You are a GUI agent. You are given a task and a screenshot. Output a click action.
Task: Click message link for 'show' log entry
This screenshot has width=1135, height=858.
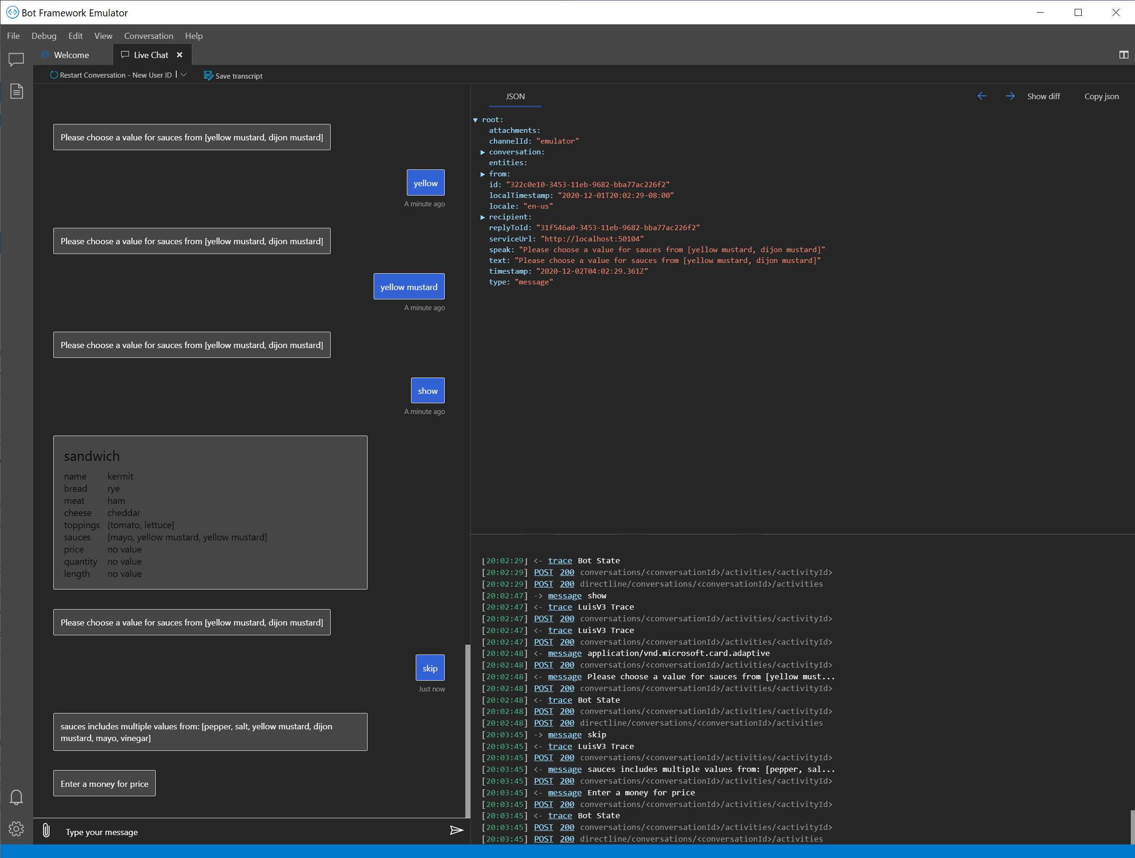click(x=564, y=596)
